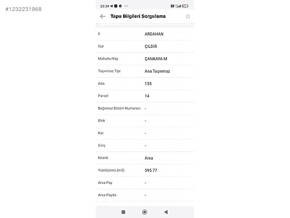Tap the back arrow in the header
This screenshot has width=290, height=218.
103,17
